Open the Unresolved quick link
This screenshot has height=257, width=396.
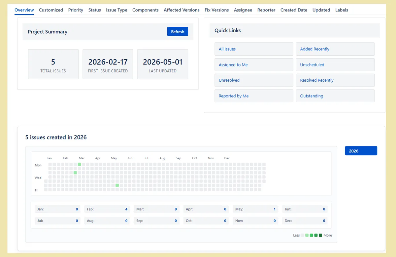254,80
